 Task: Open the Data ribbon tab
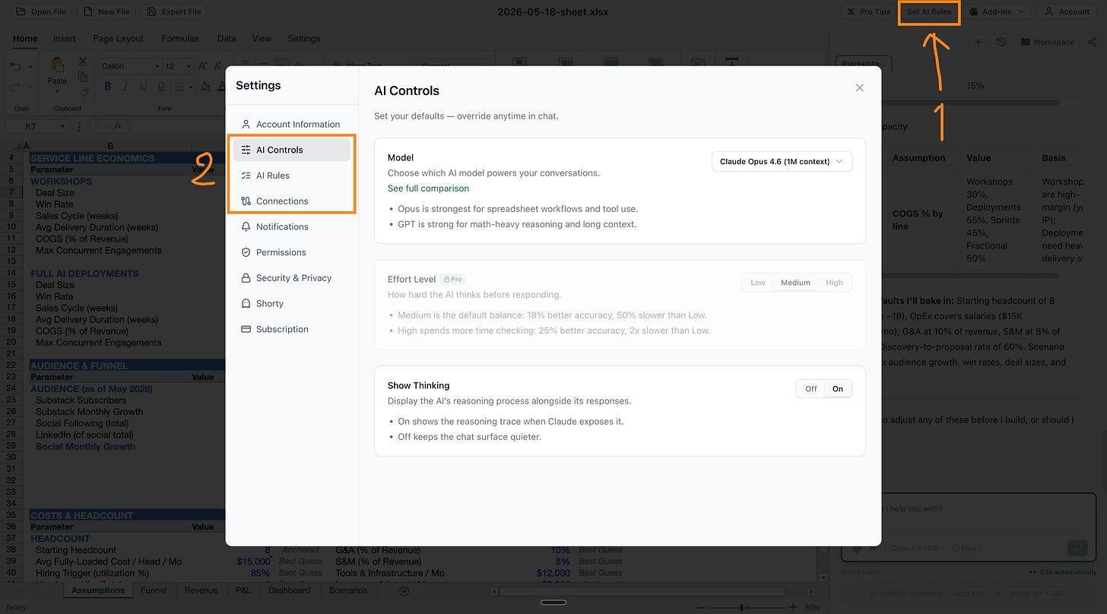227,39
